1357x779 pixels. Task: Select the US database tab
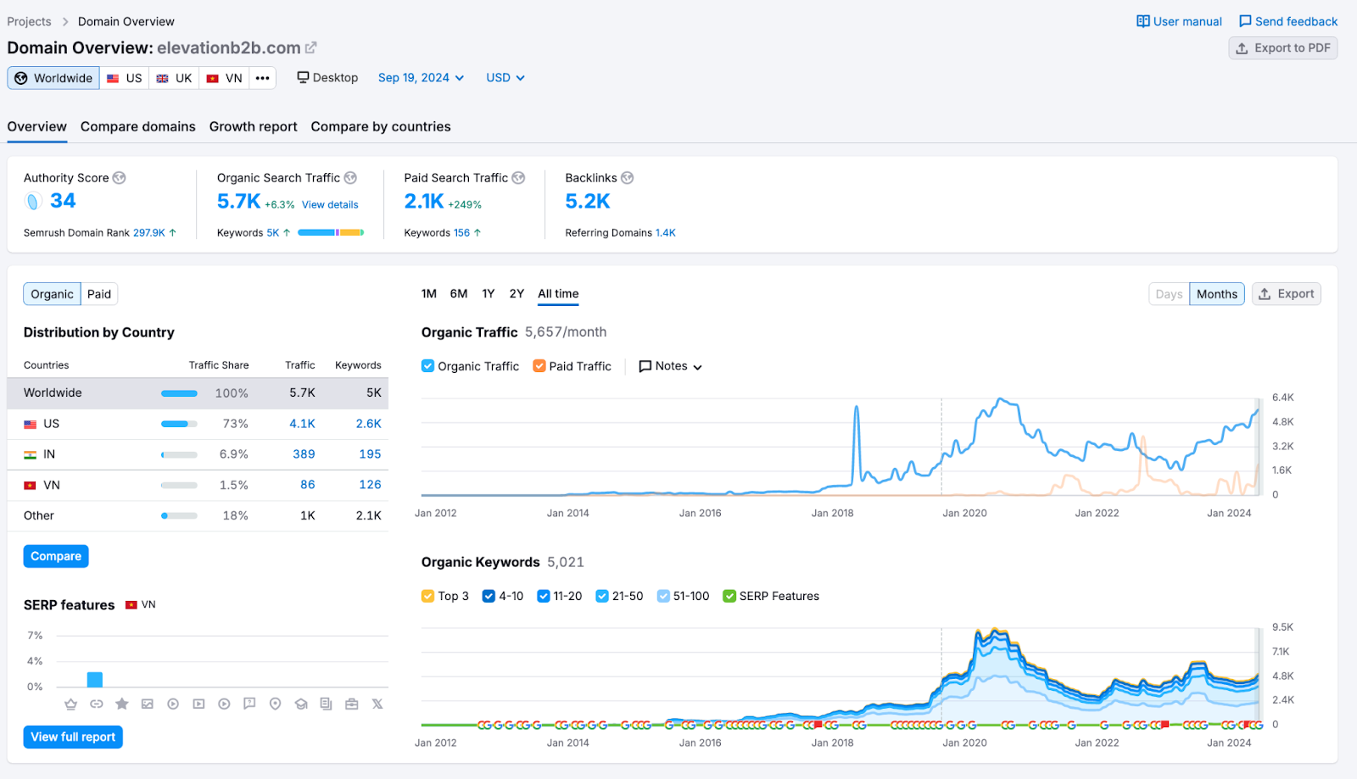click(x=125, y=78)
